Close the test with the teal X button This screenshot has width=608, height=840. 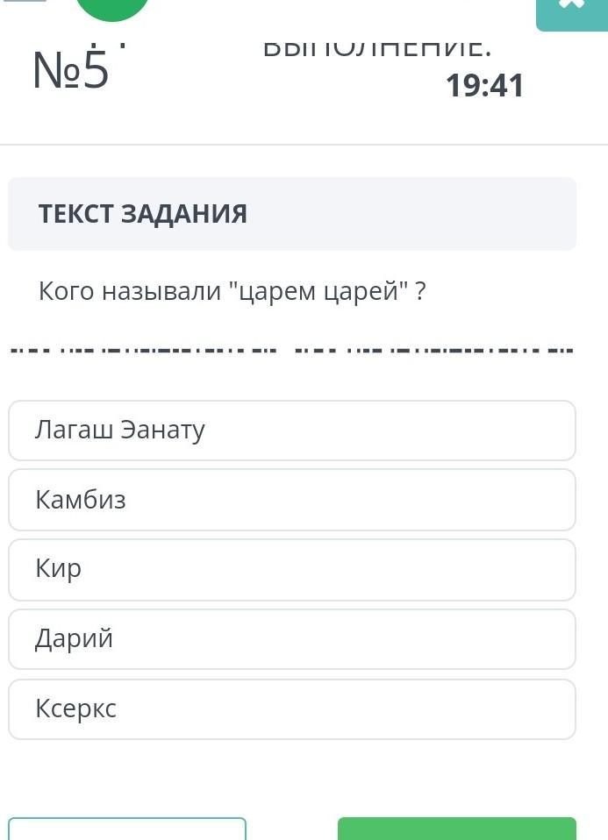point(571,11)
